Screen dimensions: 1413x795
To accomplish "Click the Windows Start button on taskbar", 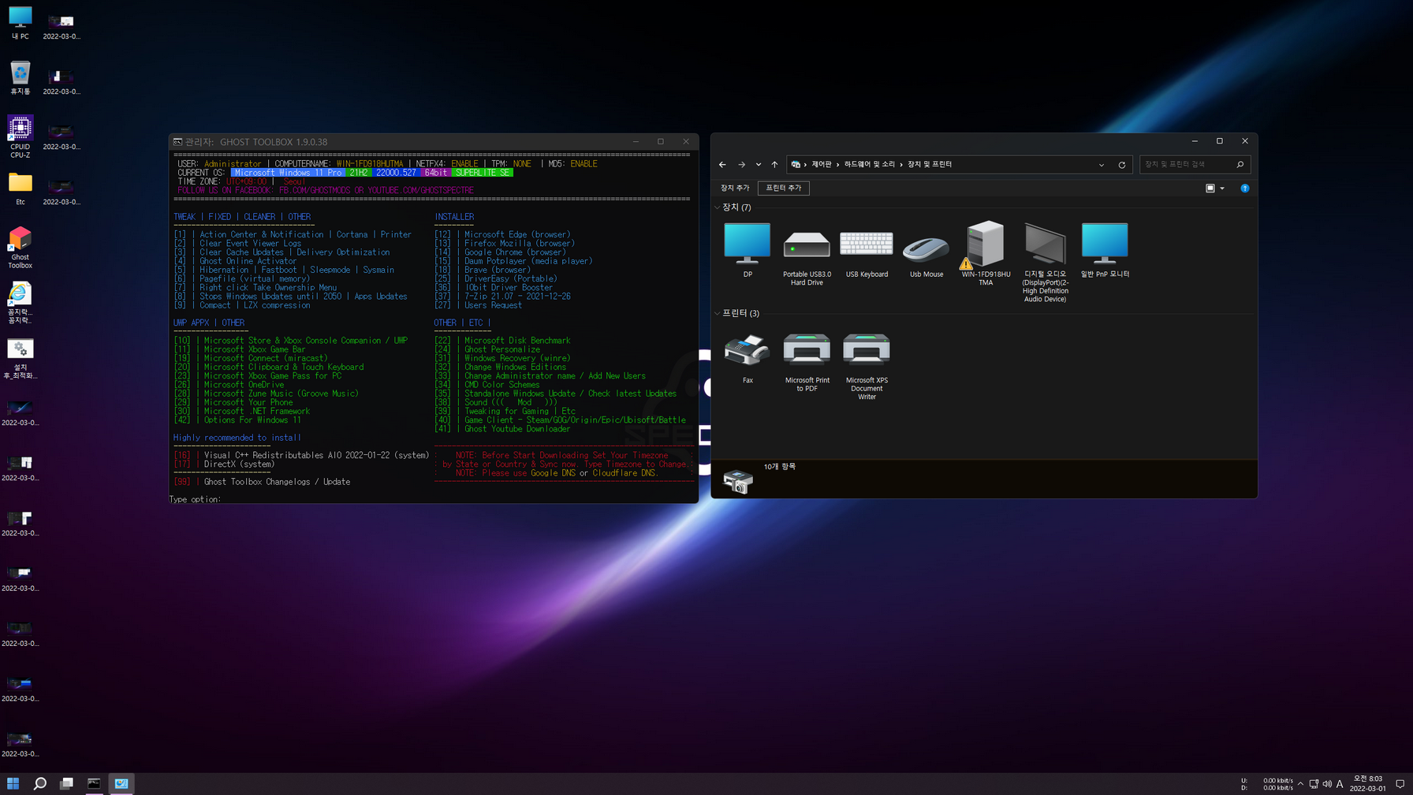I will point(13,783).
